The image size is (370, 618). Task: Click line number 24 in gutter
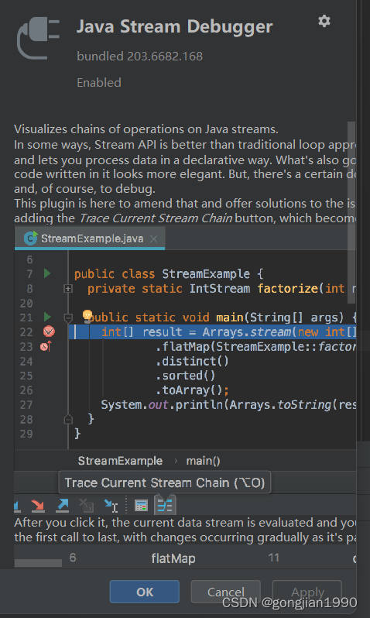tap(26, 362)
